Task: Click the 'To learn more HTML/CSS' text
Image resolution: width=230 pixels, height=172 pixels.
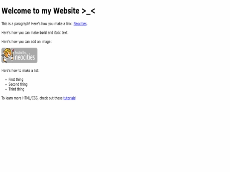Action: point(20,98)
